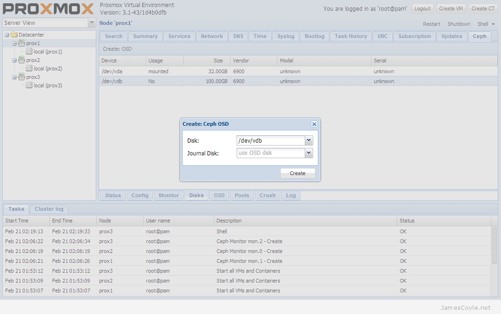
Task: Open the Shell dropdown arrow
Action: point(493,24)
